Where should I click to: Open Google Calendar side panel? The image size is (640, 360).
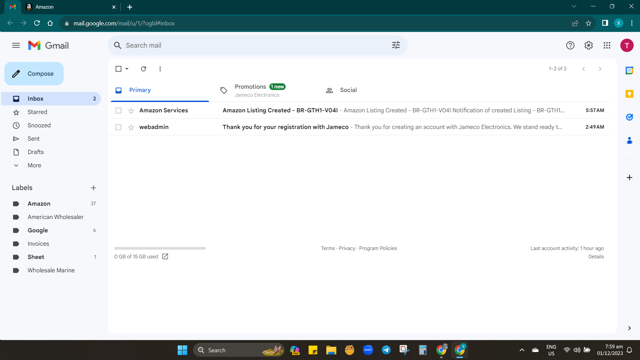click(629, 70)
